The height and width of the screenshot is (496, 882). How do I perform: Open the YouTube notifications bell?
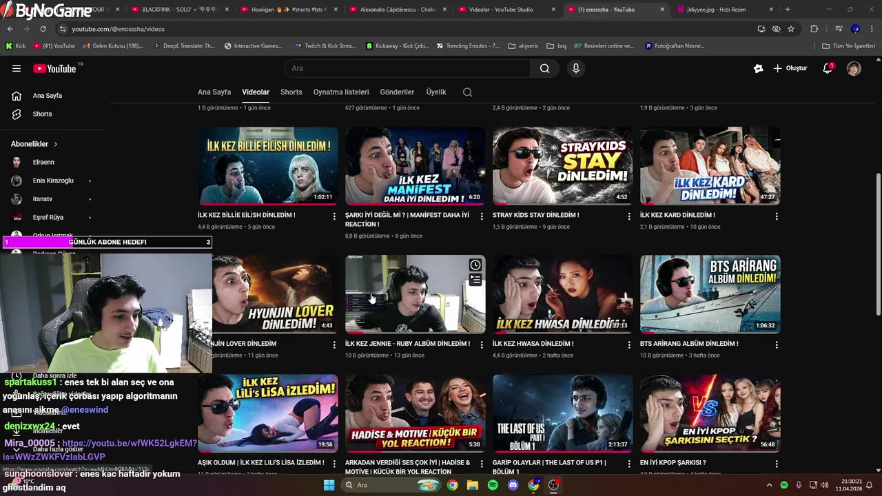click(x=828, y=68)
